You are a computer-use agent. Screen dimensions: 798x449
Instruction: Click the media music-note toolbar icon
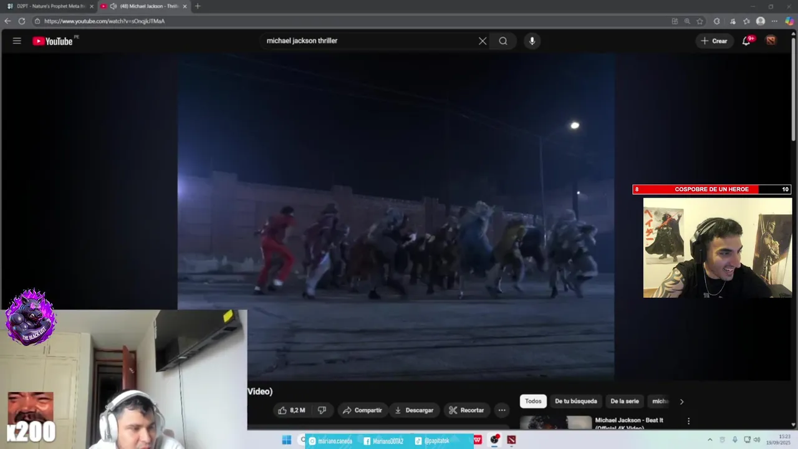pos(733,21)
